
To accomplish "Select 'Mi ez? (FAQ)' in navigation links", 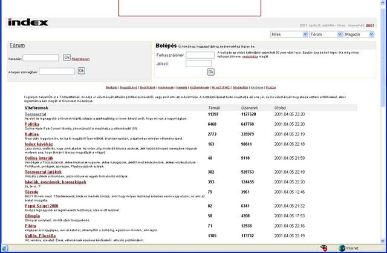I will (221, 88).
